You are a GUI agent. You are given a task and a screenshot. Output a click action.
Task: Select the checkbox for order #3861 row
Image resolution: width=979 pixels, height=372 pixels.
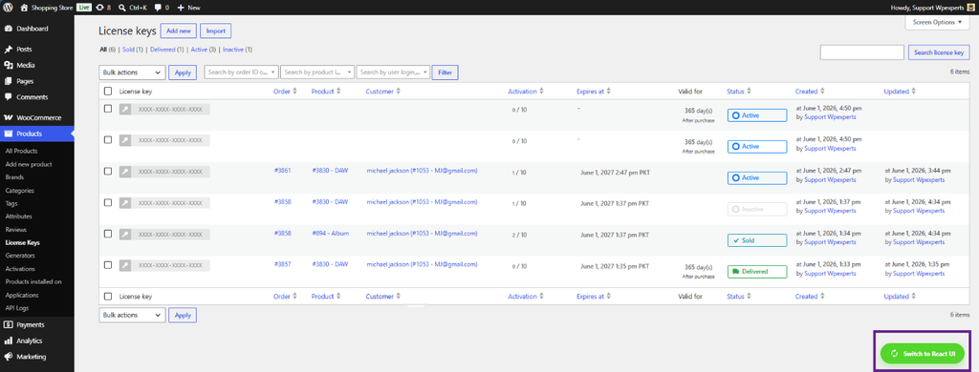[108, 171]
